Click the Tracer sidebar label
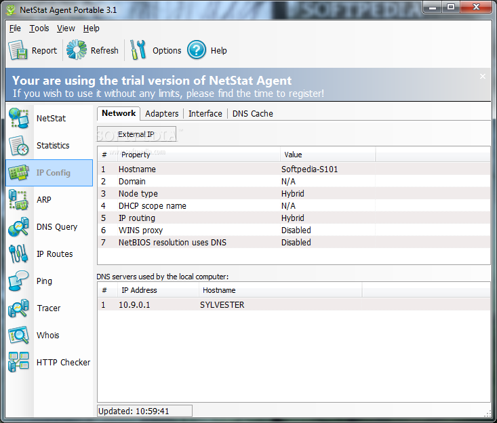 point(49,308)
